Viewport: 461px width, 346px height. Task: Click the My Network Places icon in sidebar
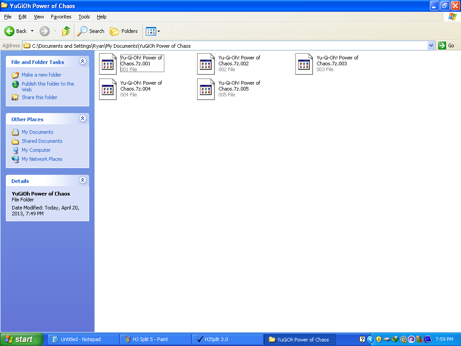(x=15, y=159)
